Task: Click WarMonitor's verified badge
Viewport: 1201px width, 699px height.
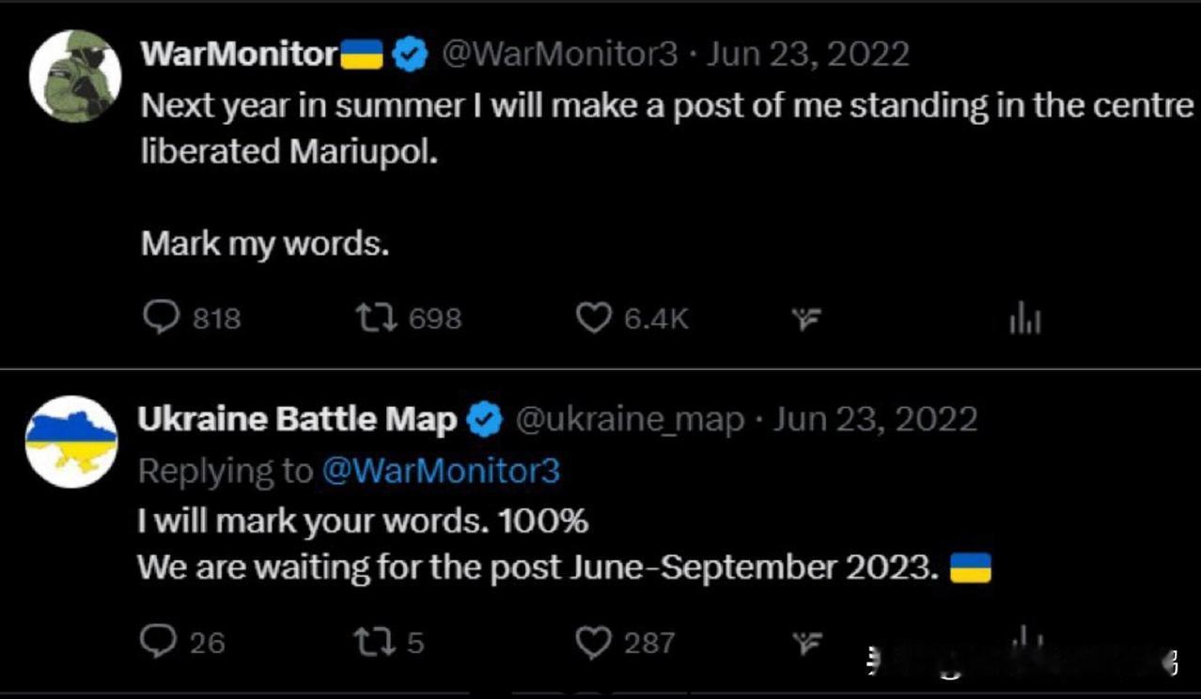Action: click(x=410, y=54)
